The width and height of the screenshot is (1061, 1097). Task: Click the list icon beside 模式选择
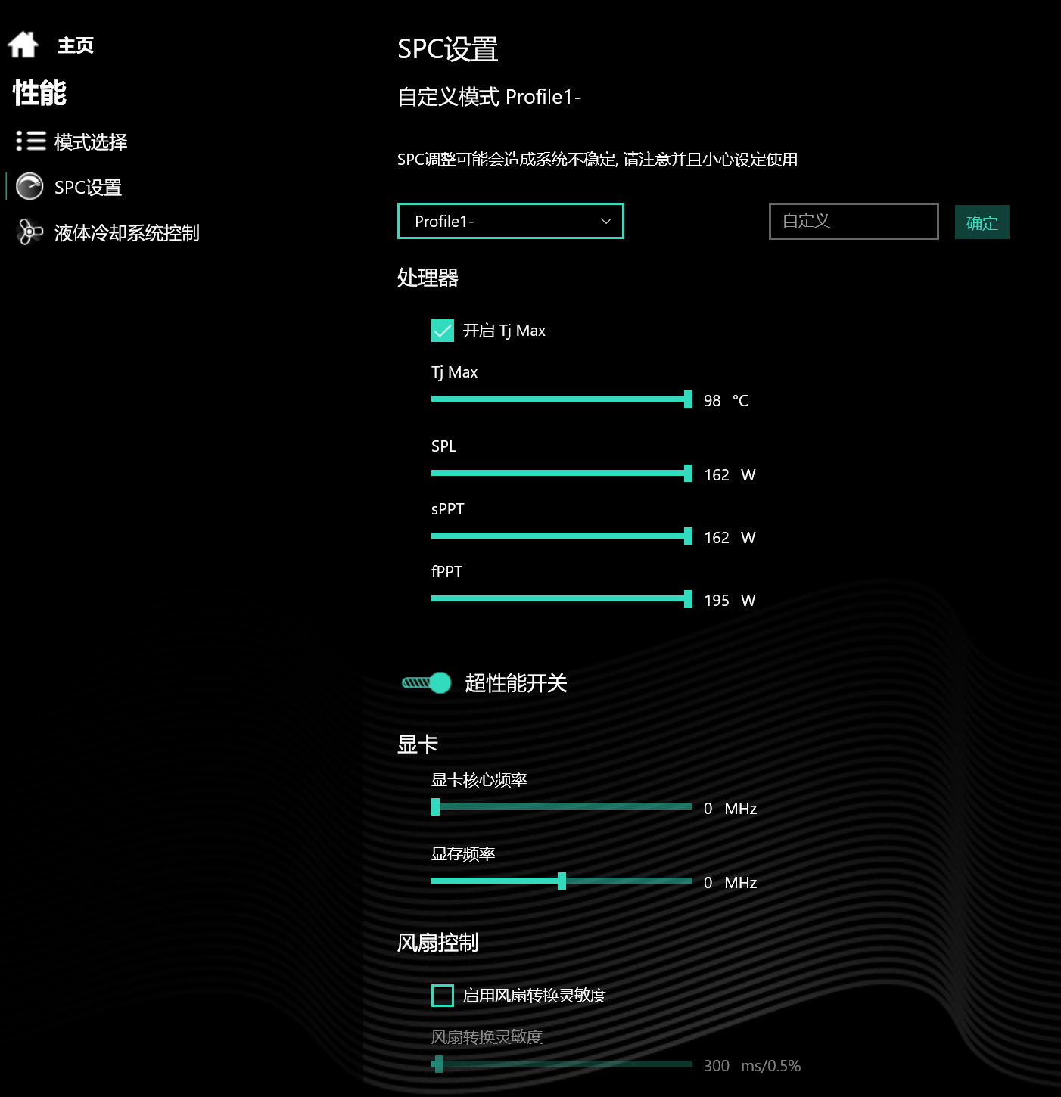point(31,141)
